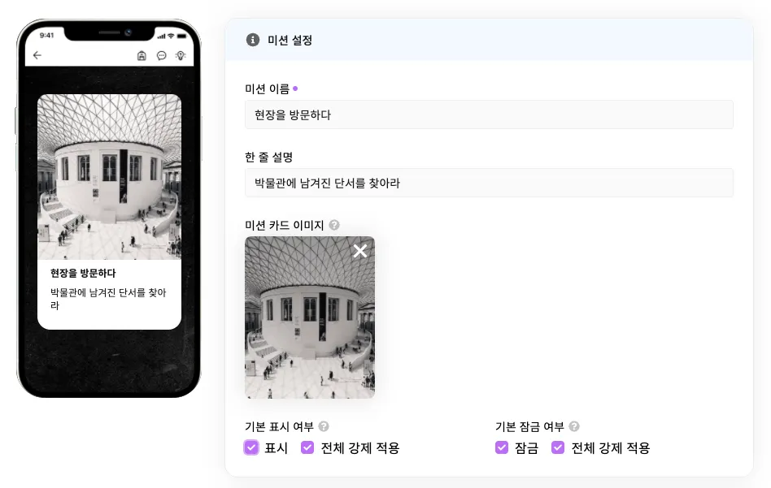Show help for 기본 잠금 여부
The height and width of the screenshot is (488, 771).
click(574, 426)
